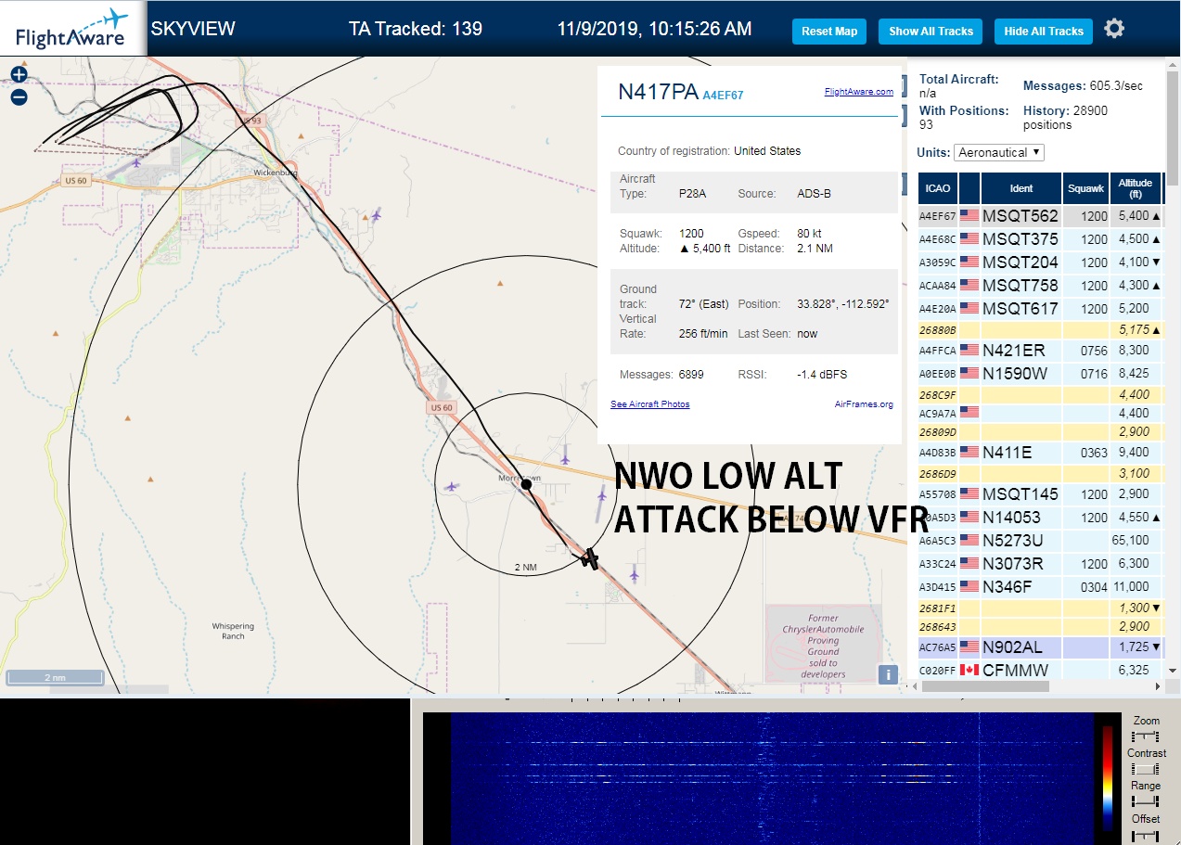Click the US flag in MSQT145 row

[x=969, y=494]
